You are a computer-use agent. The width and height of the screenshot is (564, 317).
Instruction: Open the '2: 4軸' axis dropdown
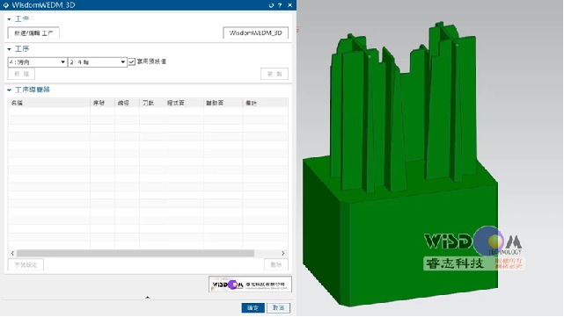coord(98,62)
